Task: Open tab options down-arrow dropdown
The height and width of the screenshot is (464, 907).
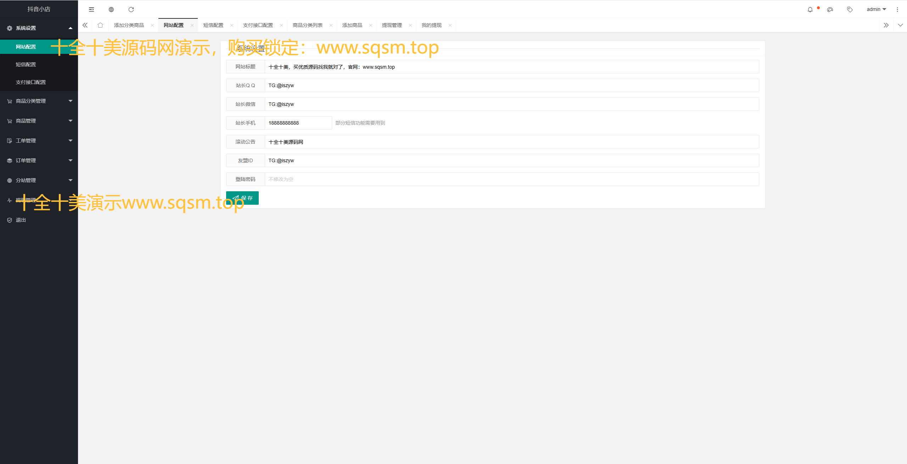Action: (900, 25)
